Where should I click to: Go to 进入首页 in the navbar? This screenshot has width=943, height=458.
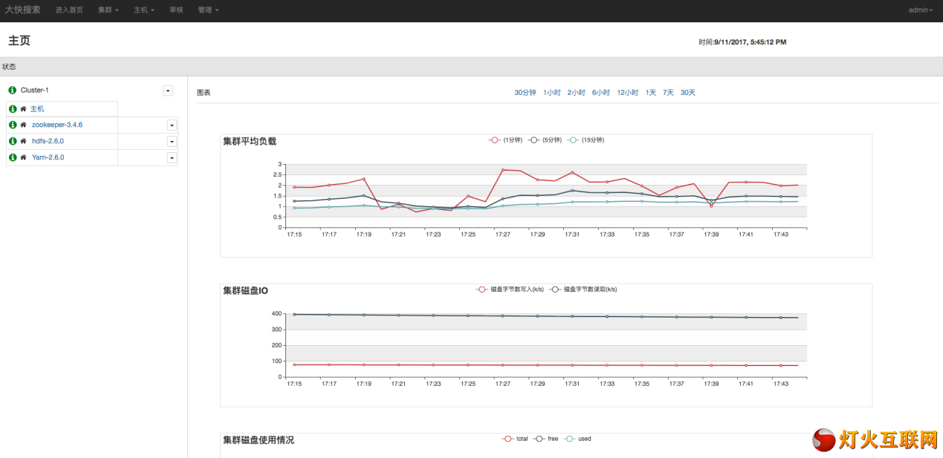(69, 10)
